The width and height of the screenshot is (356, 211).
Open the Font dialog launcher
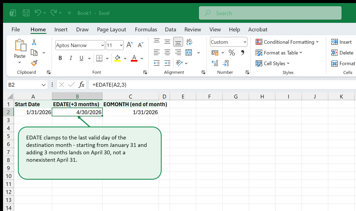click(x=145, y=72)
